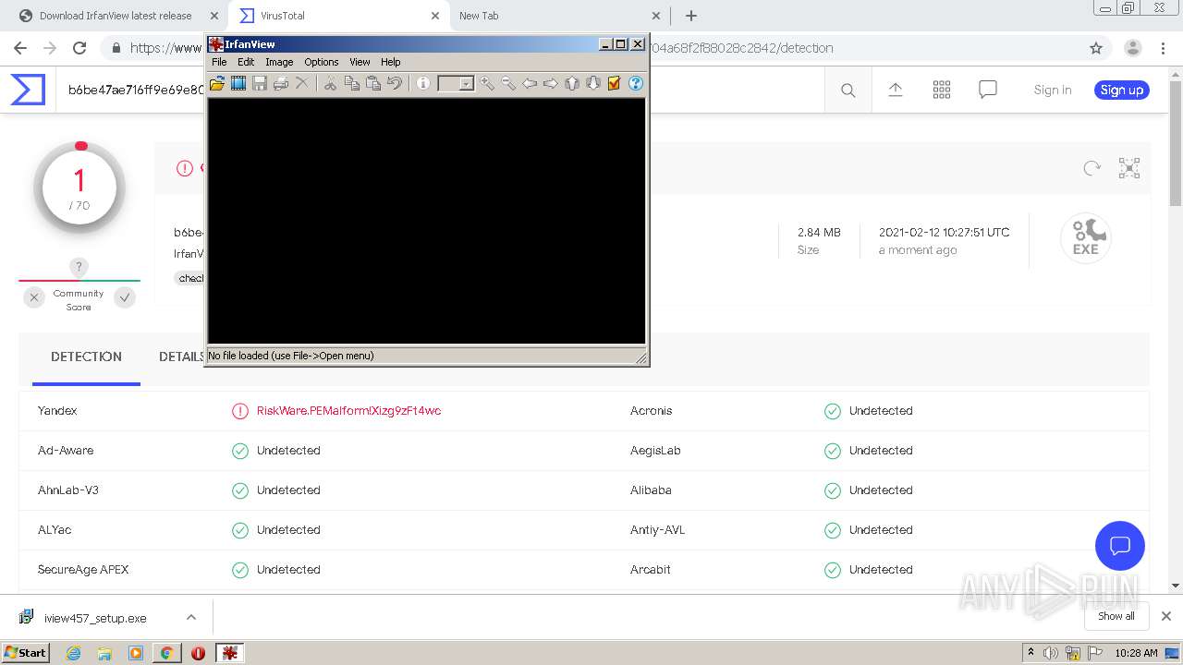Open Chrome from the taskbar
Viewport: 1183px width, 665px height.
166,653
